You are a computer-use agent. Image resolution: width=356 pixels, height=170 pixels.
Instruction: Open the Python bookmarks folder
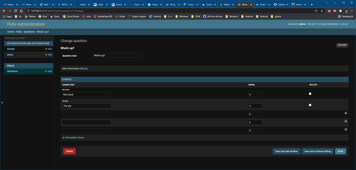point(30,17)
